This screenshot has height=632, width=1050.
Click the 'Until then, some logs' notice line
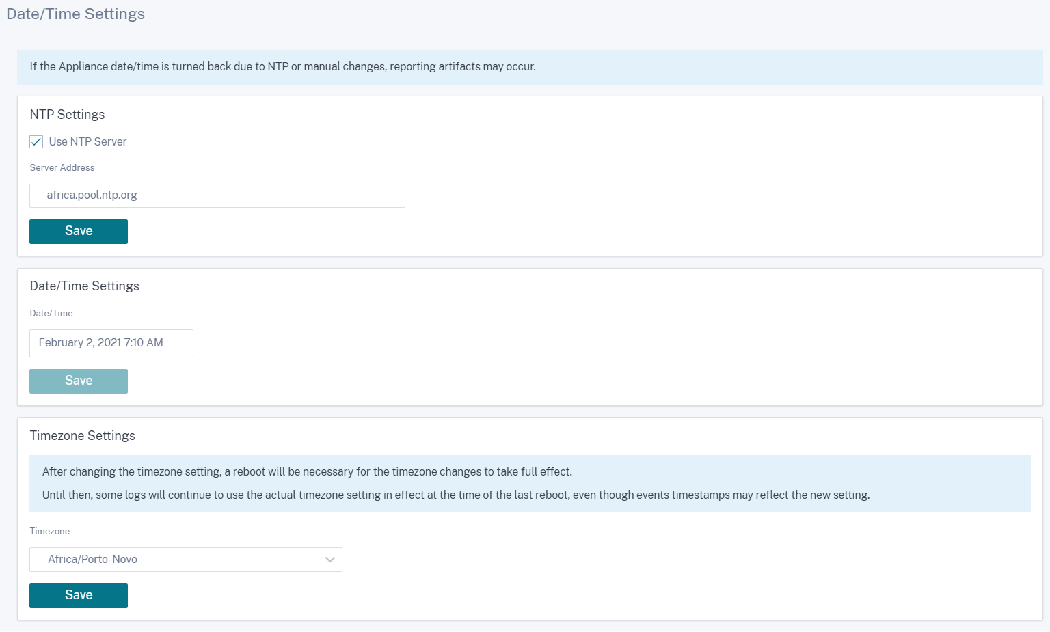point(456,495)
